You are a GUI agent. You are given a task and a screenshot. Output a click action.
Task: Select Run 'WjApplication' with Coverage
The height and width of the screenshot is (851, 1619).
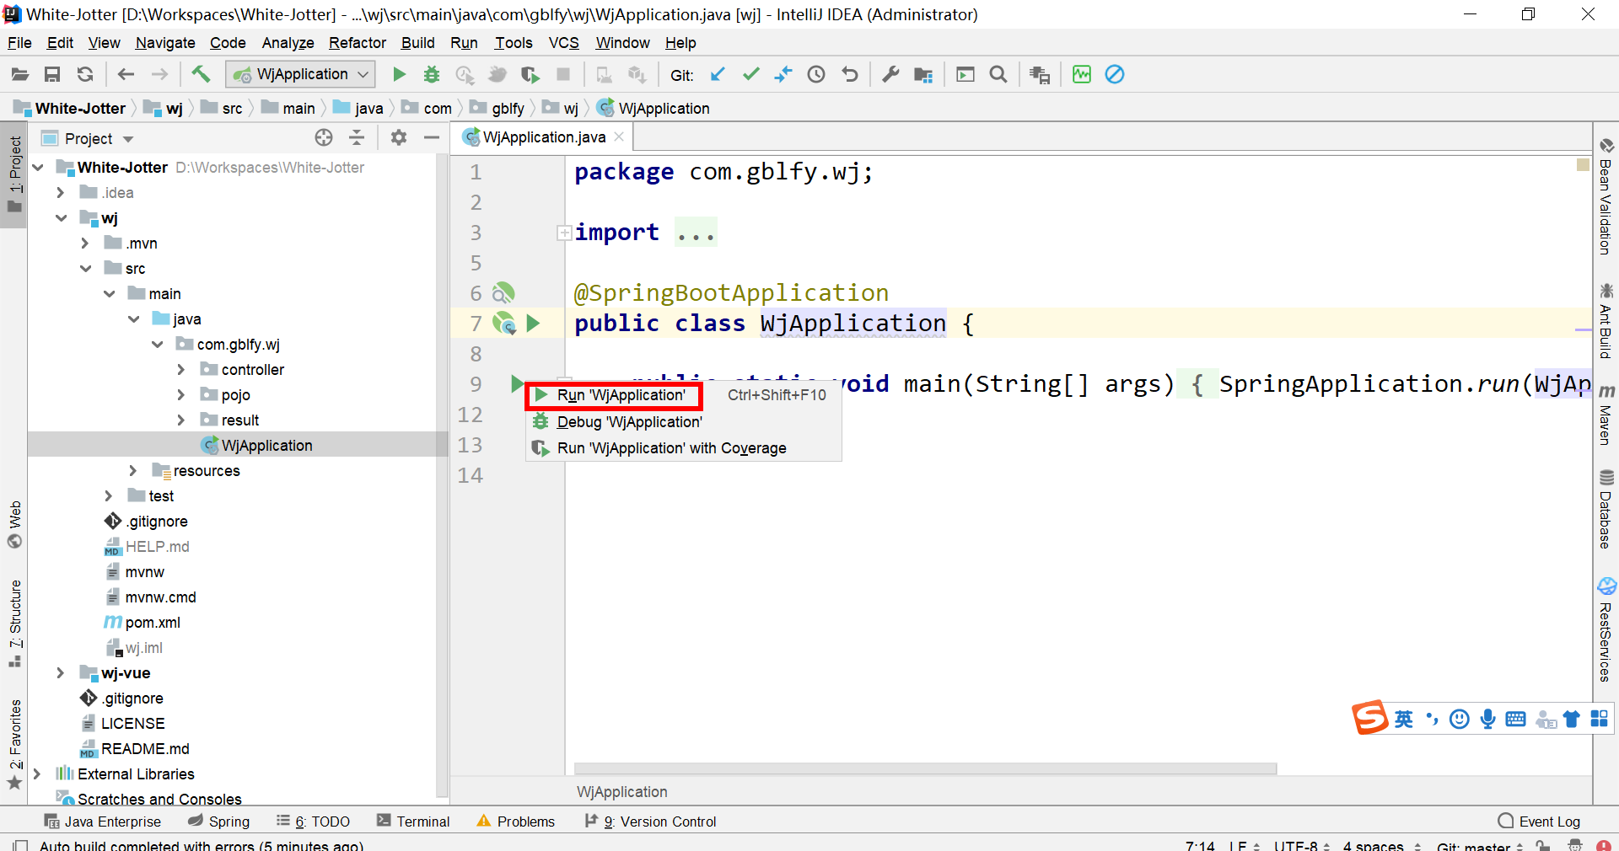point(683,448)
